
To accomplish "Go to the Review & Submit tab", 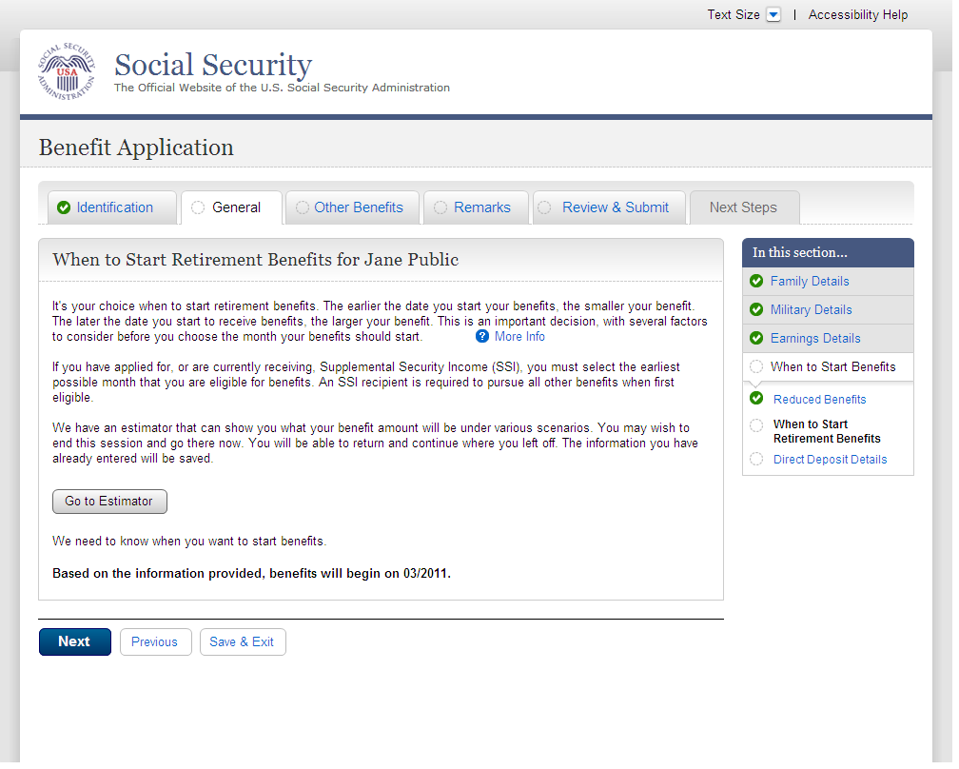I will [615, 208].
